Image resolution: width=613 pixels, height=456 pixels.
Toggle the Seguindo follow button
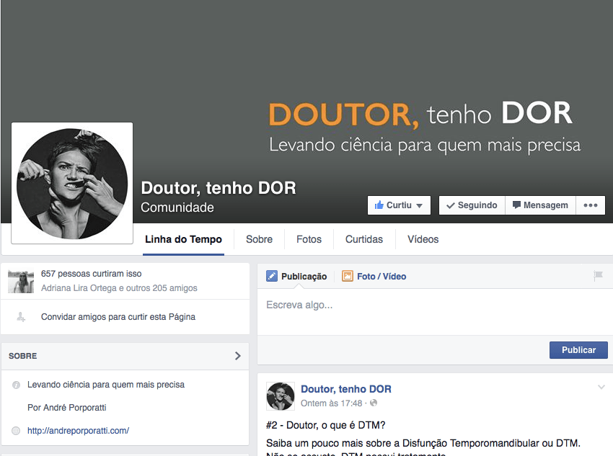click(x=472, y=205)
